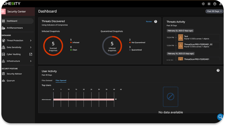
Task: Click warning icon of the Test activity
Action: [x=180, y=37]
